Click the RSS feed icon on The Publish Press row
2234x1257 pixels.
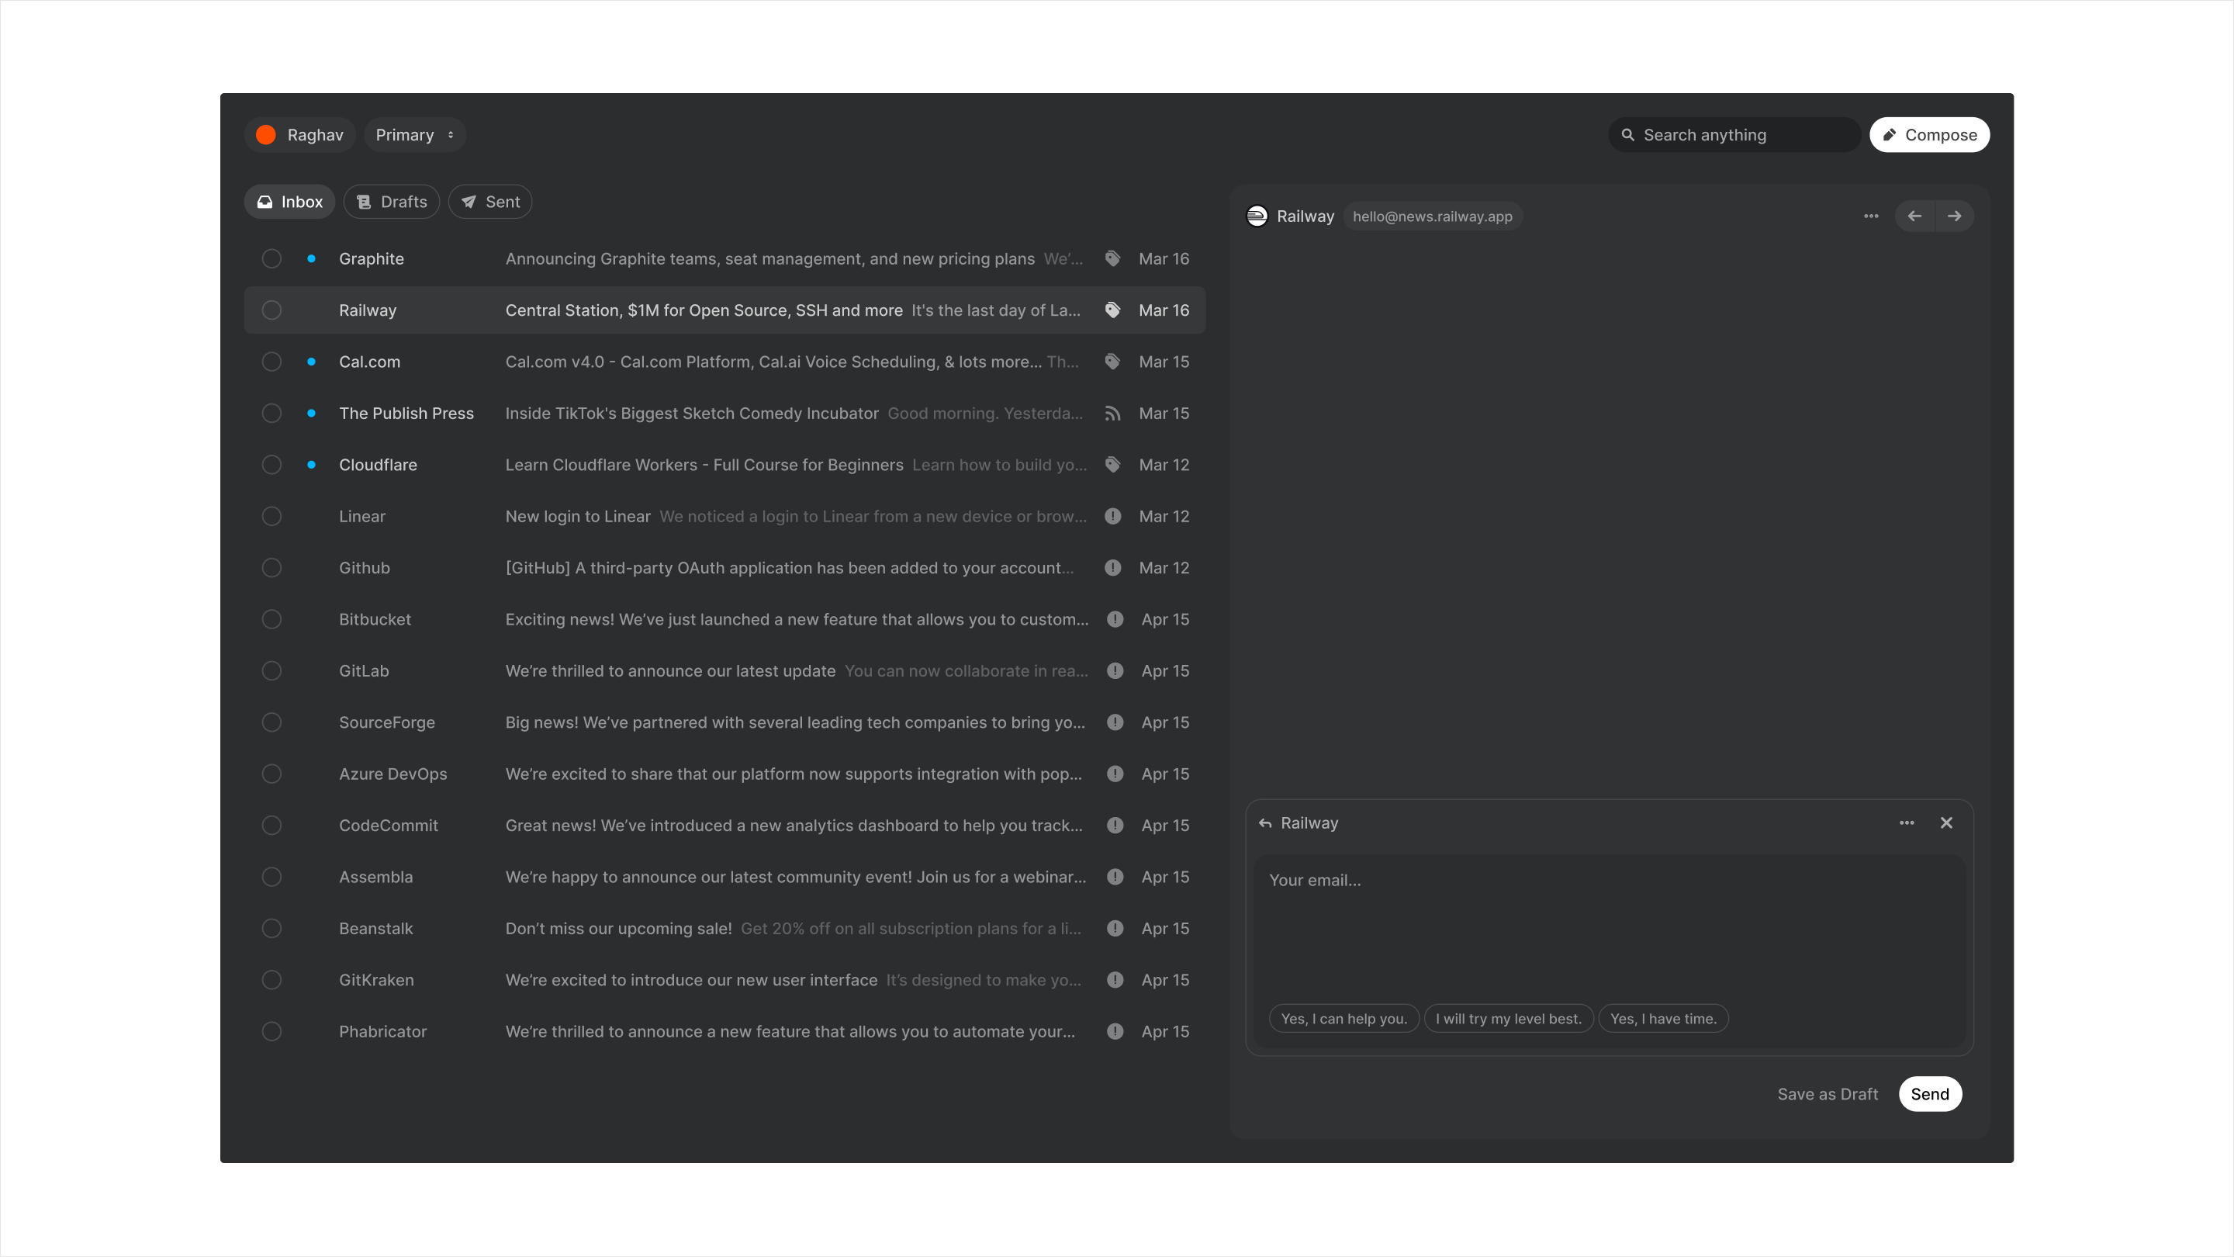click(1112, 414)
